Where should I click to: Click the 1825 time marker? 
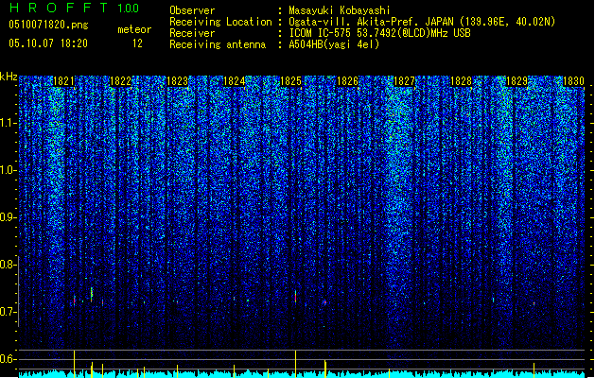click(290, 81)
